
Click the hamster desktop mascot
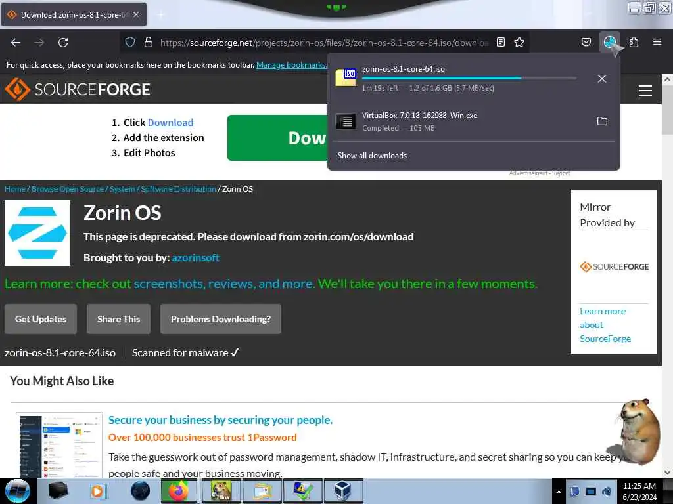tap(639, 431)
